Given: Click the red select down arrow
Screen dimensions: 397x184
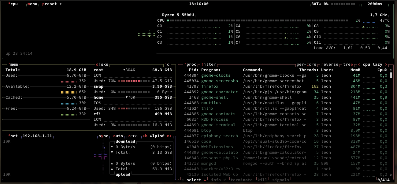Looking at the screenshot, I should 205,180.
